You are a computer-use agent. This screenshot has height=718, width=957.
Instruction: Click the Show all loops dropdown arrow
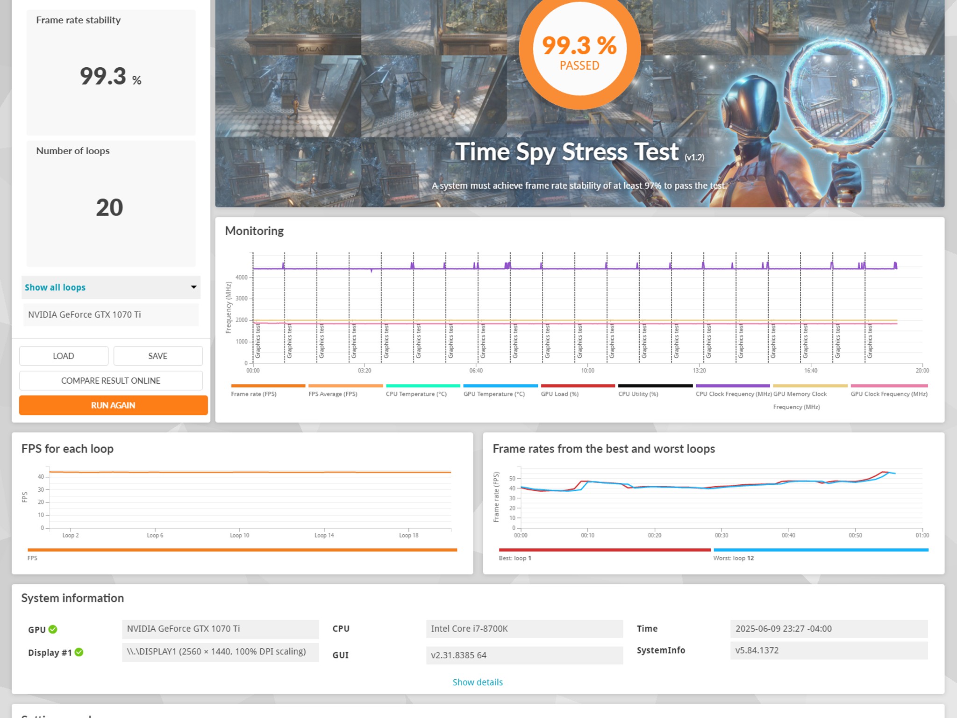pyautogui.click(x=193, y=287)
